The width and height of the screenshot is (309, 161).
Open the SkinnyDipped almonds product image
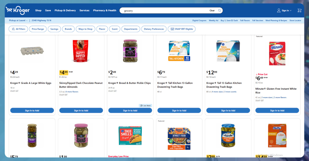coord(81,51)
